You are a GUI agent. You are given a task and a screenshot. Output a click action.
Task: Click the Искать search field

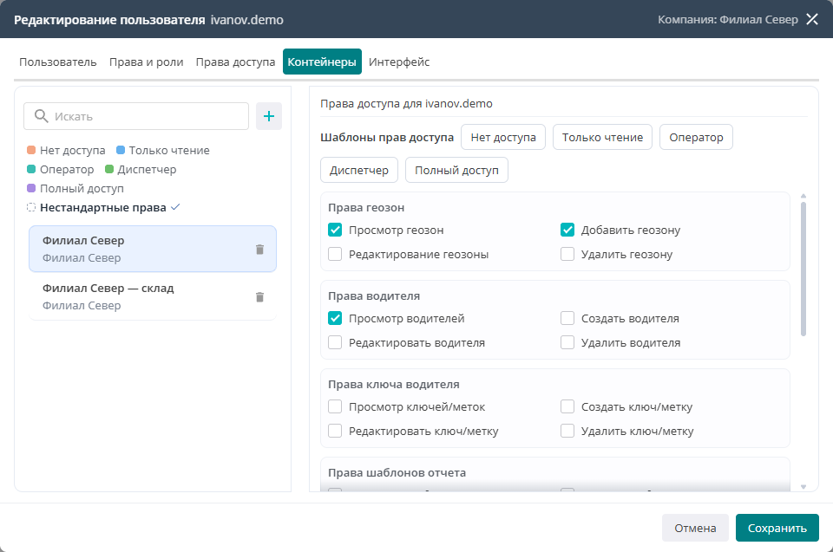click(x=136, y=116)
